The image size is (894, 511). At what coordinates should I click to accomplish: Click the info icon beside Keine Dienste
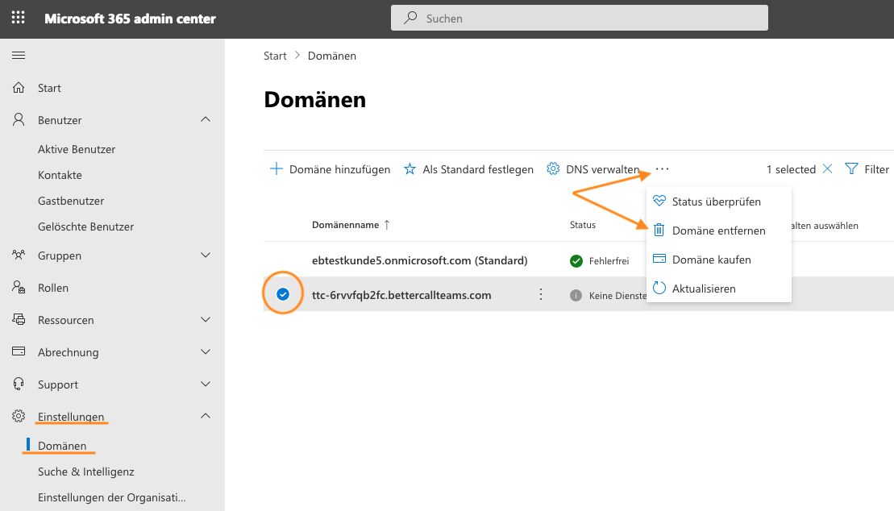tap(576, 296)
